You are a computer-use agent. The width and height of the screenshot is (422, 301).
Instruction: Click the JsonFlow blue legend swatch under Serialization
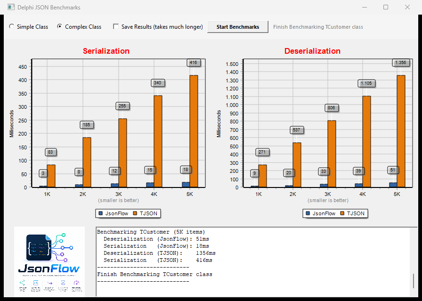[x=101, y=213]
